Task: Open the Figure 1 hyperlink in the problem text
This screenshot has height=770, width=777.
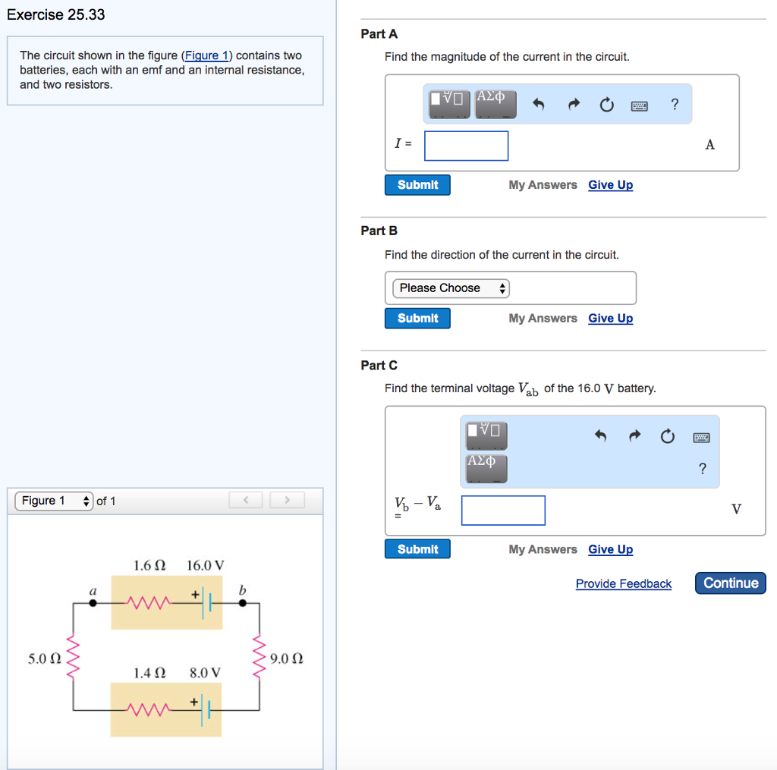Action: 207,55
